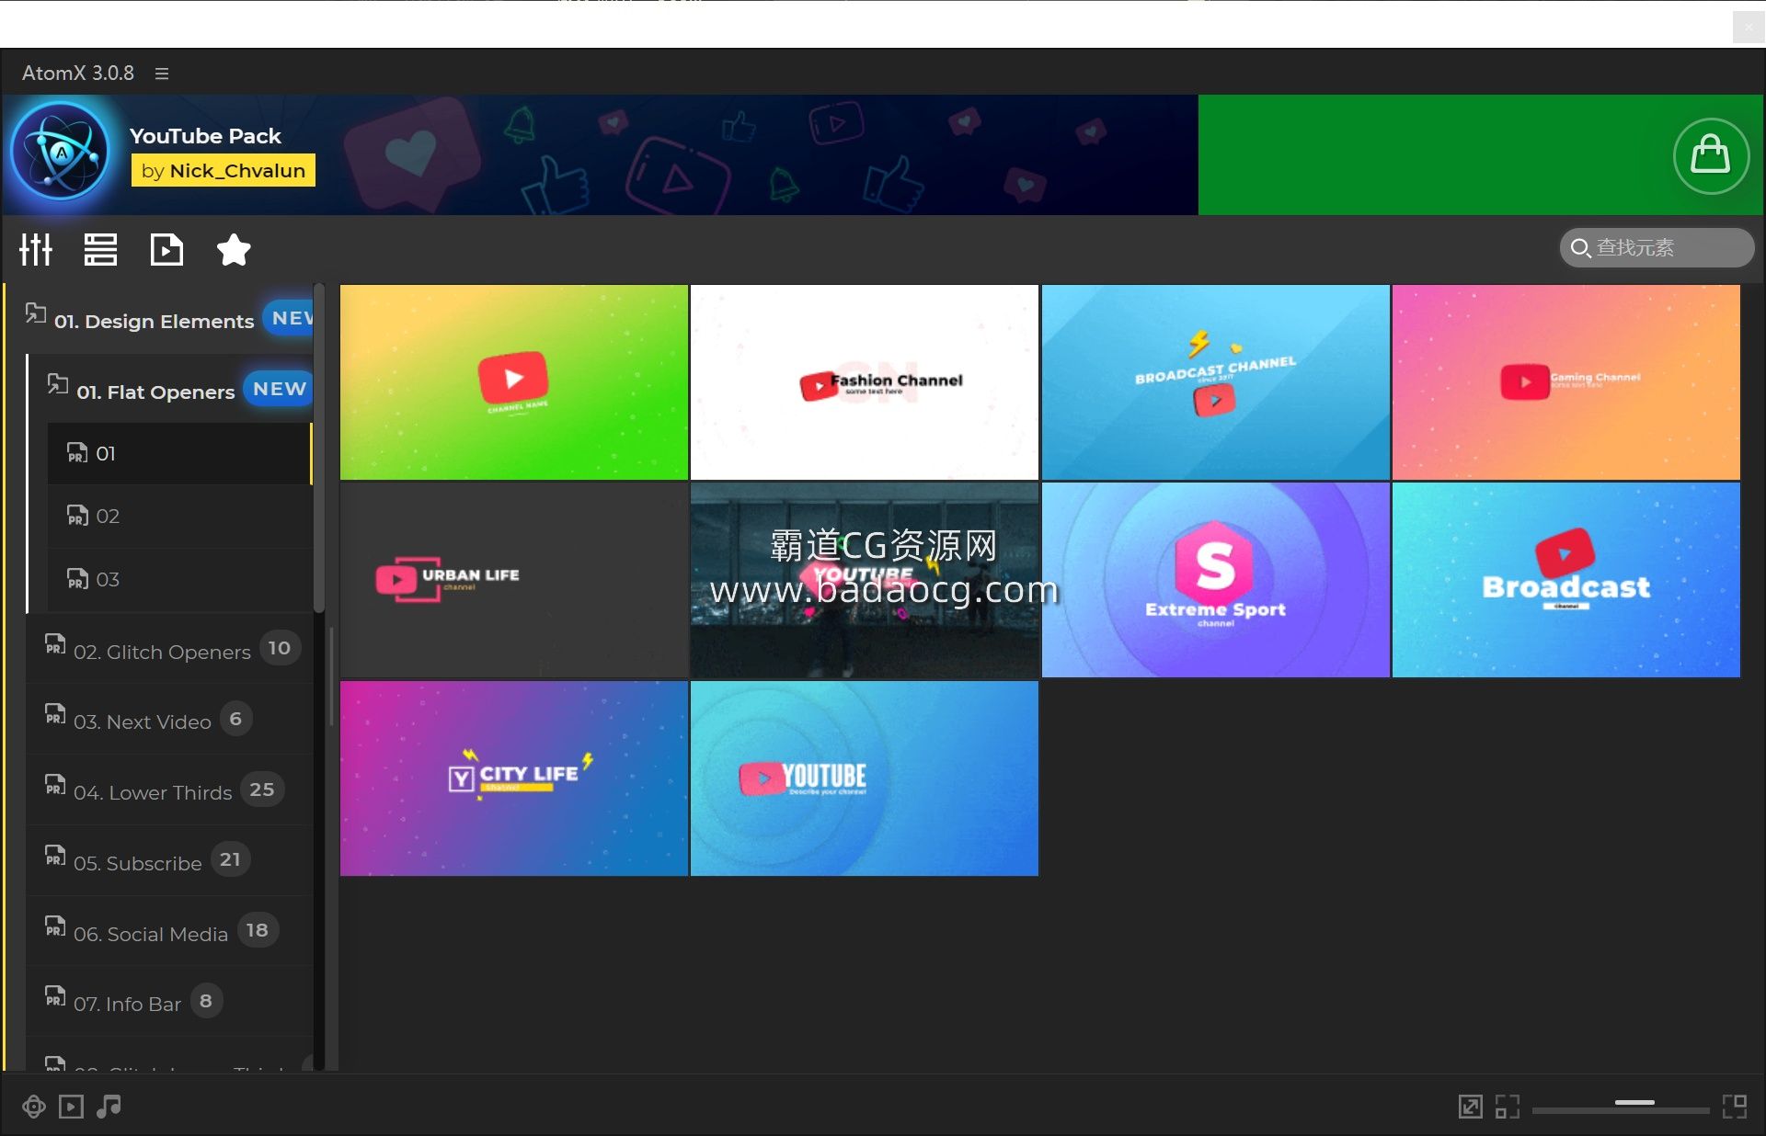The height and width of the screenshot is (1136, 1766).
Task: Click the PR icon beside 05. Subscribe
Action: [x=55, y=856]
